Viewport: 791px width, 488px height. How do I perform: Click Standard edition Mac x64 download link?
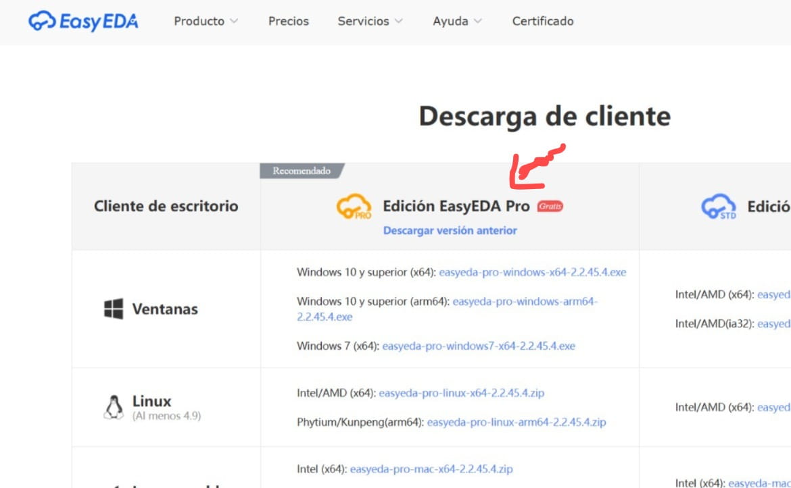[x=760, y=483]
